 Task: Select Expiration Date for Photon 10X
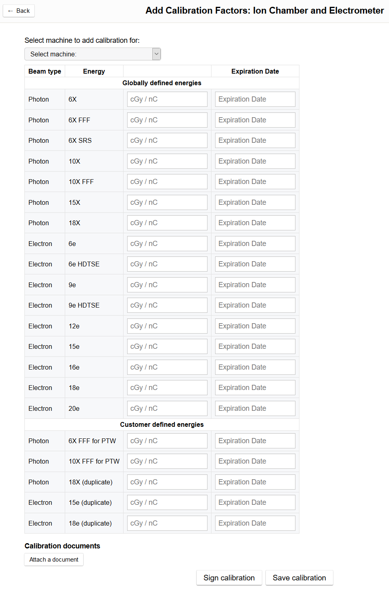point(255,161)
